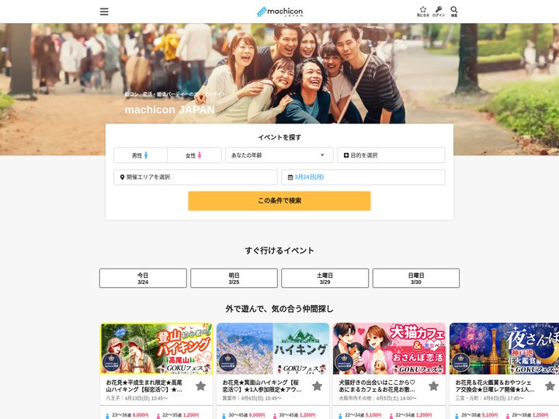The image size is (559, 419).
Task: Click the login key icon
Action: (439, 12)
